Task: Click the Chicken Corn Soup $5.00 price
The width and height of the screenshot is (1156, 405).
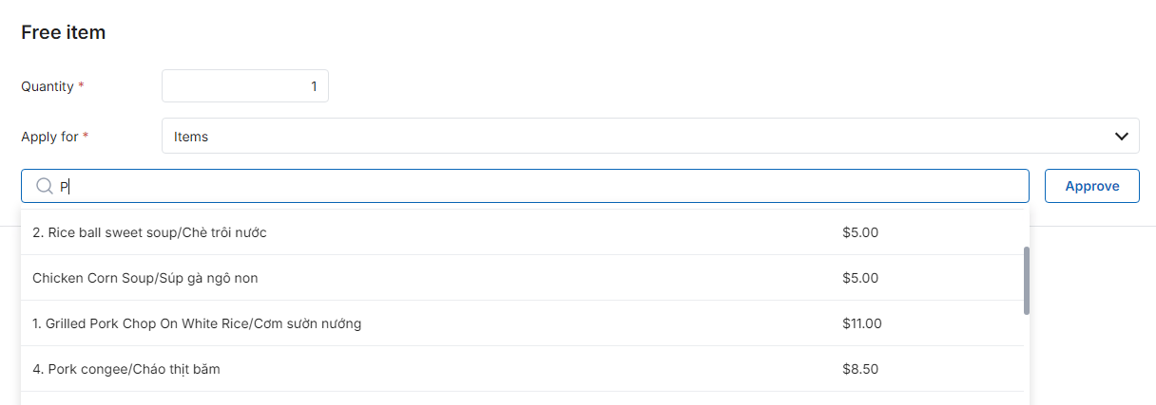Action: 860,278
